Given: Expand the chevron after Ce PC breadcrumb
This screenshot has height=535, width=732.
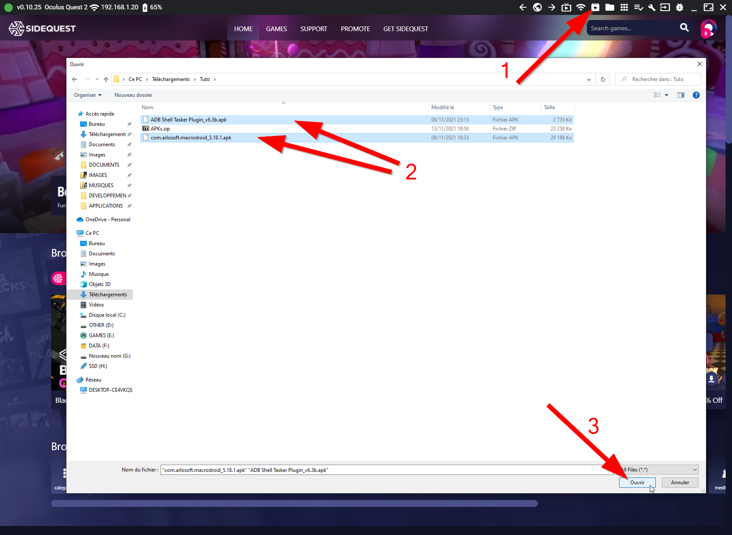Looking at the screenshot, I should click(x=147, y=79).
